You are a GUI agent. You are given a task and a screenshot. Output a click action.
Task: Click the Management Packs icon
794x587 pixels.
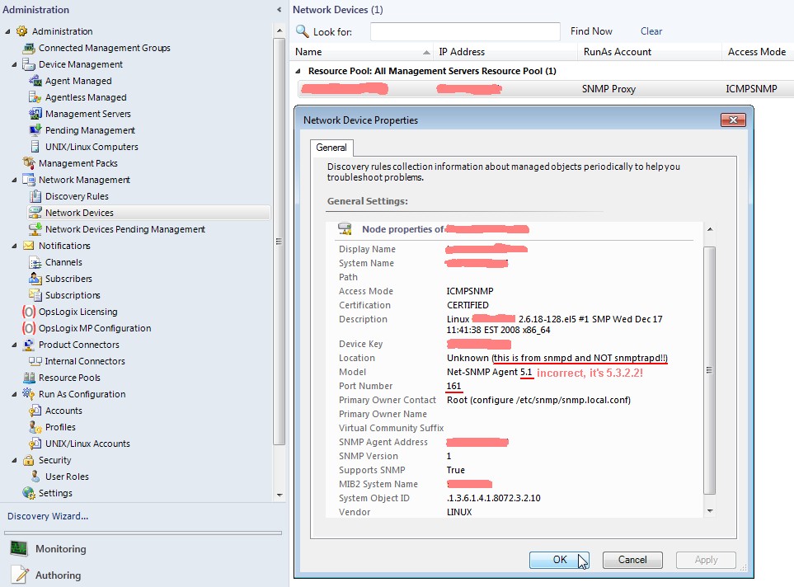point(29,163)
